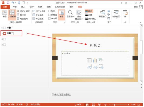The width and height of the screenshot is (144, 107).
Task: Click 适应窗口大小 button
Action: coord(79,15)
